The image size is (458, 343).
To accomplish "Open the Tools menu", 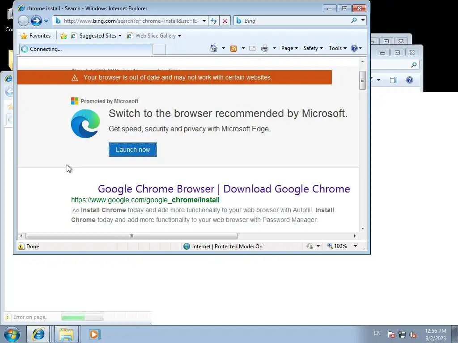I will (337, 48).
